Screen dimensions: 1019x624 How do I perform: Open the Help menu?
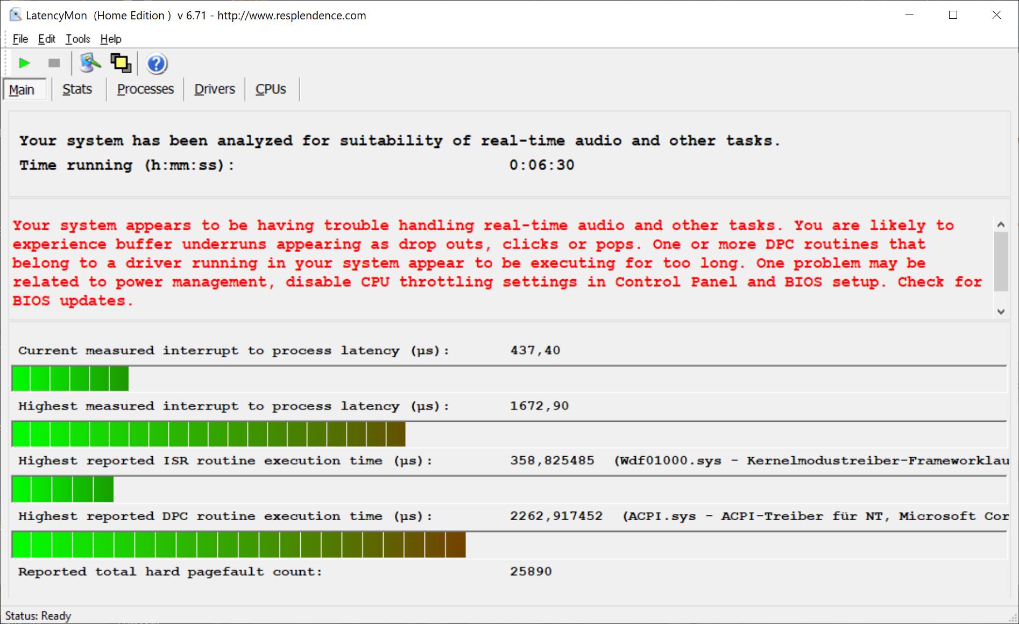[111, 39]
